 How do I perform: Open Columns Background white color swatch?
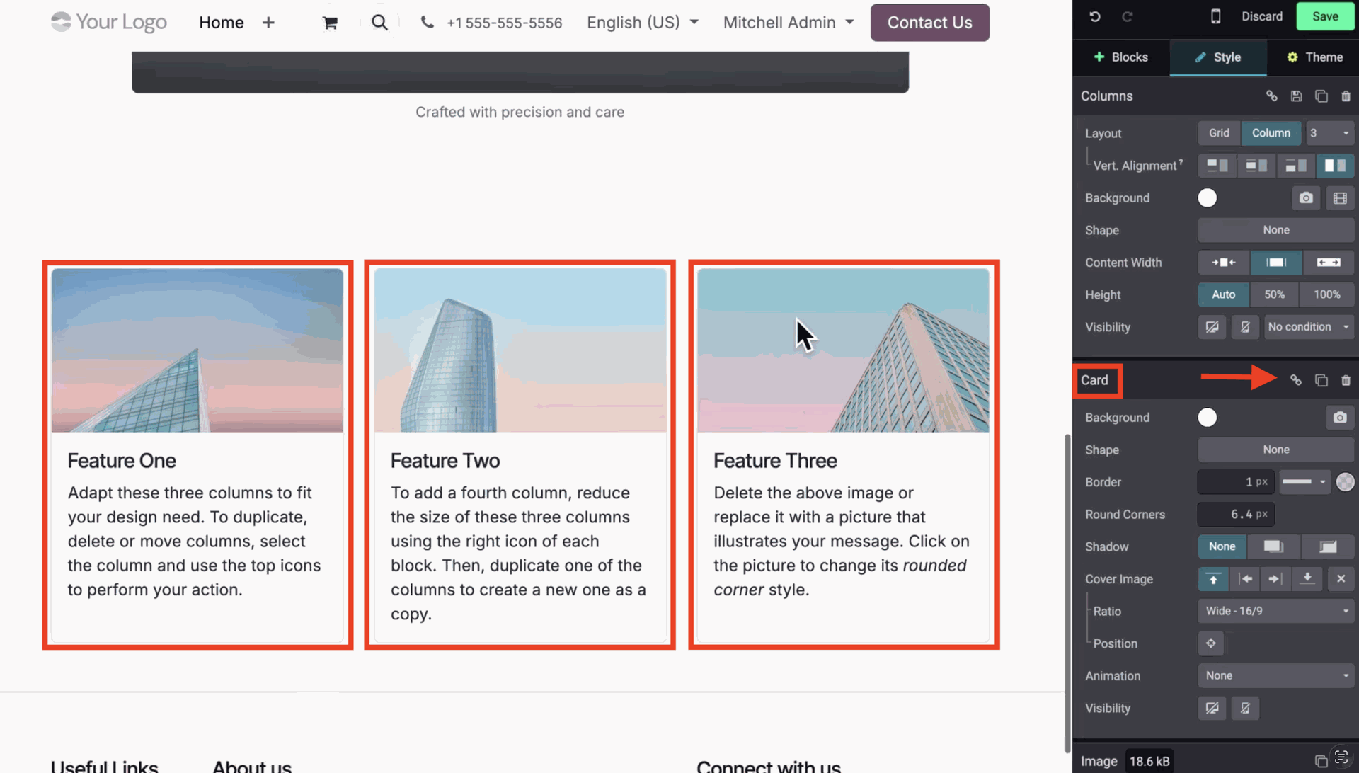pos(1208,198)
